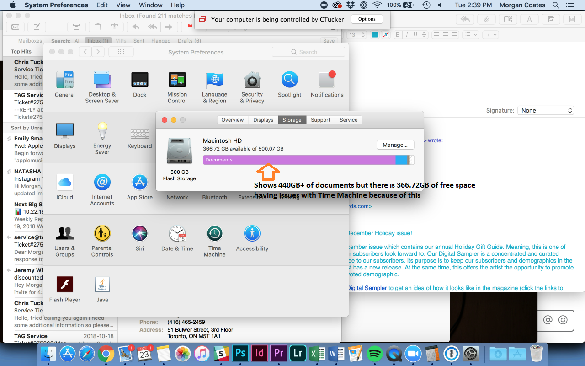This screenshot has width=585, height=366.
Task: Open the indentation dropdown
Action: [x=490, y=35]
